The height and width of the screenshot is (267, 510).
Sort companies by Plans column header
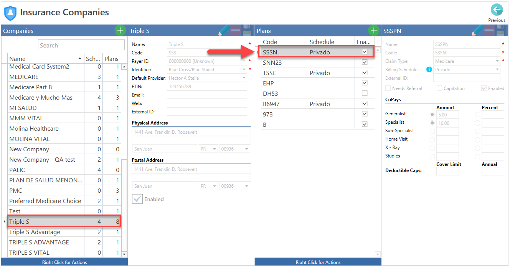[112, 59]
